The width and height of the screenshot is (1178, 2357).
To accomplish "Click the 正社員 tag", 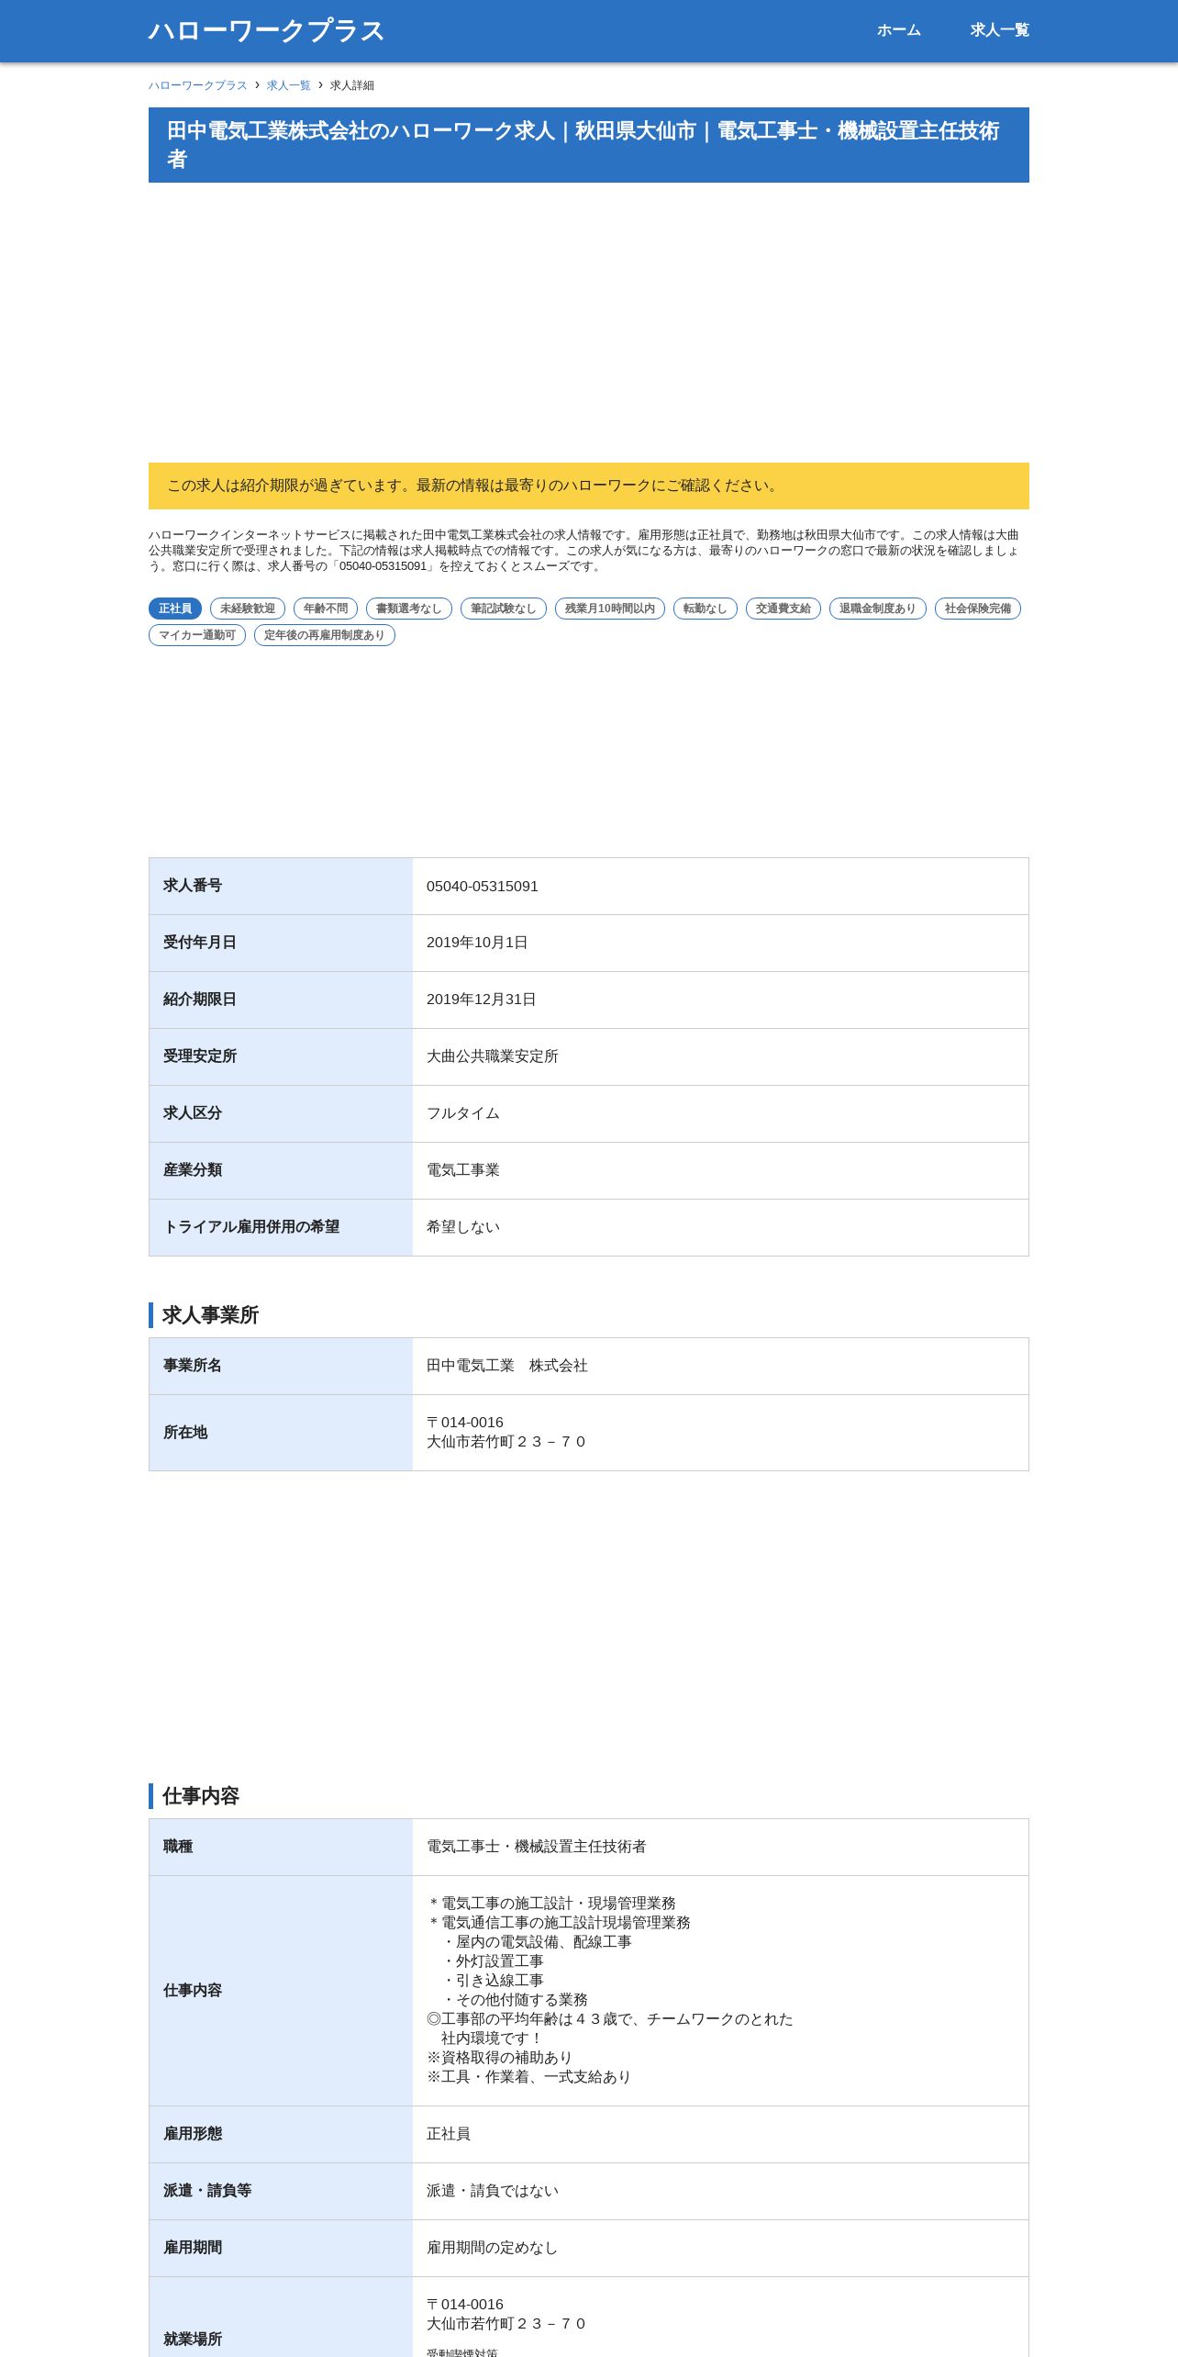I will pos(175,609).
